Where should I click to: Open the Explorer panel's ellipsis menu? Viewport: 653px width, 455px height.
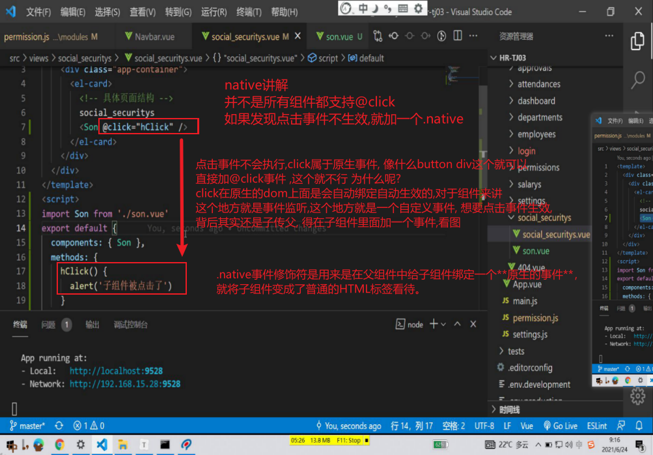pos(609,36)
